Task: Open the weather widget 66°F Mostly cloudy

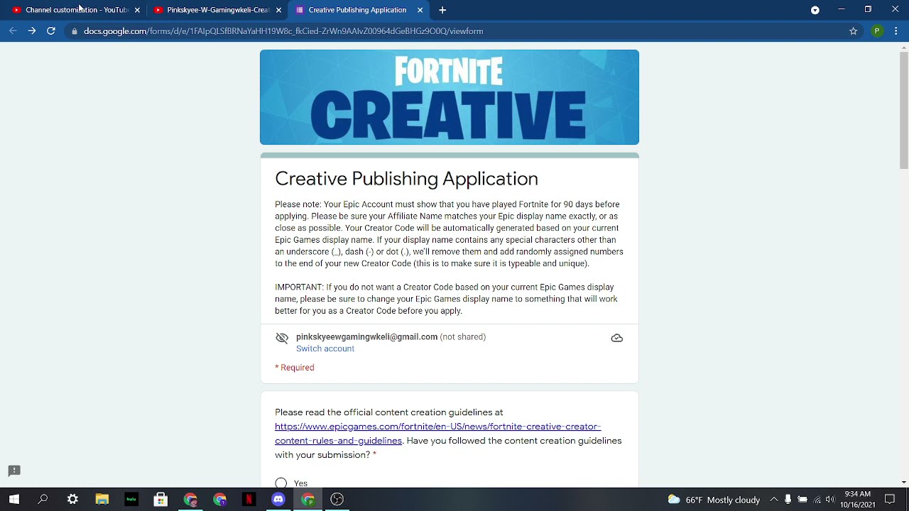Action: pos(714,500)
